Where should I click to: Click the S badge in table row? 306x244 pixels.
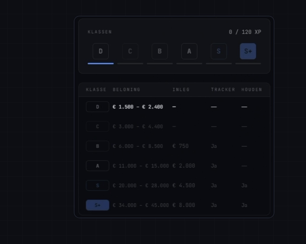tap(98, 185)
